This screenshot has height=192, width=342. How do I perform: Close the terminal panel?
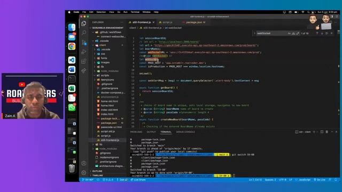[x=337, y=132]
